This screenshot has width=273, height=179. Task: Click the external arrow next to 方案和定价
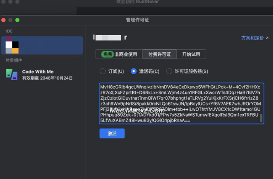coord(267,38)
